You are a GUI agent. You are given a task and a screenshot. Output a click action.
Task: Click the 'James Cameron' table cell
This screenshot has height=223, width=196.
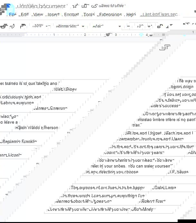(x=50, y=108)
